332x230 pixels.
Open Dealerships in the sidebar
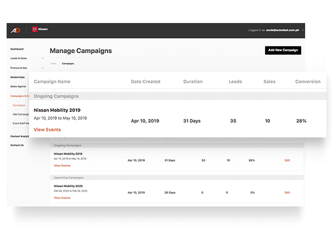18,77
